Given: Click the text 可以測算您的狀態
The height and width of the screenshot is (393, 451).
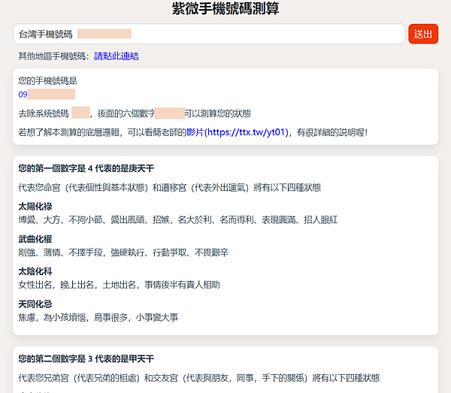Looking at the screenshot, I should tap(217, 113).
